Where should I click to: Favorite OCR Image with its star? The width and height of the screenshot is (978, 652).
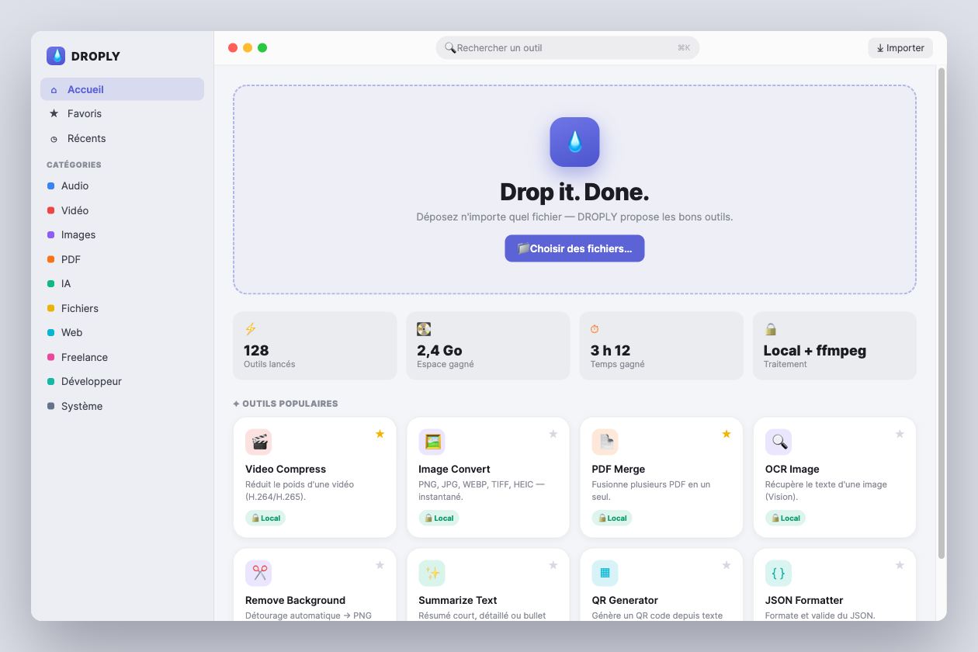[900, 434]
